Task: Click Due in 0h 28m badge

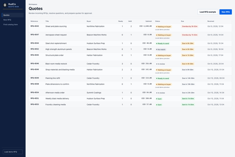Action: [188, 44]
